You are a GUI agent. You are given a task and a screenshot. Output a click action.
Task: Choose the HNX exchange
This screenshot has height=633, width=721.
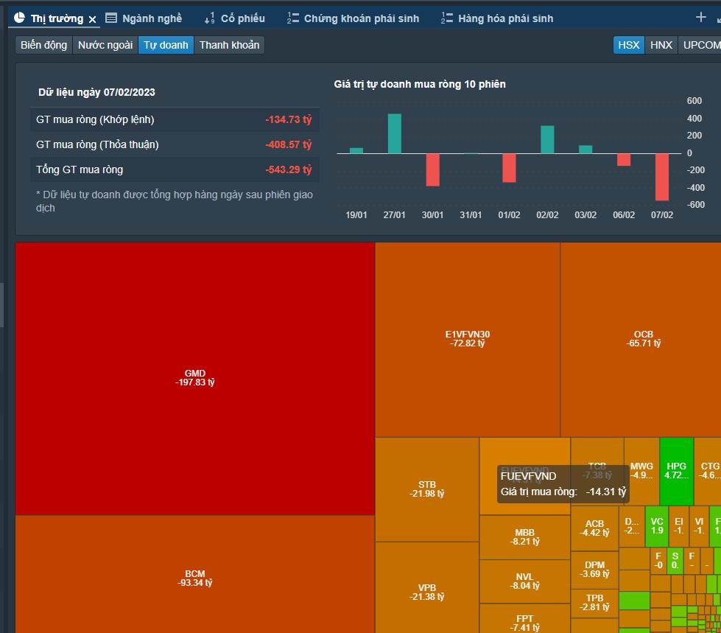tap(661, 45)
